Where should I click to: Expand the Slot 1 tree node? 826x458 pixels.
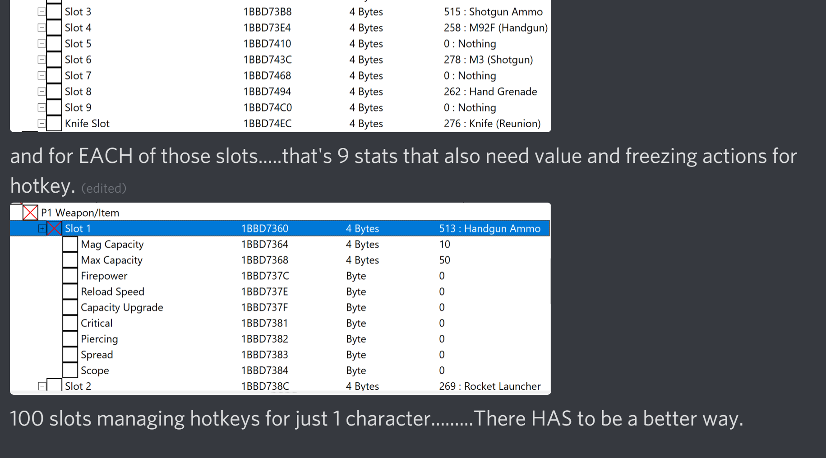click(42, 228)
